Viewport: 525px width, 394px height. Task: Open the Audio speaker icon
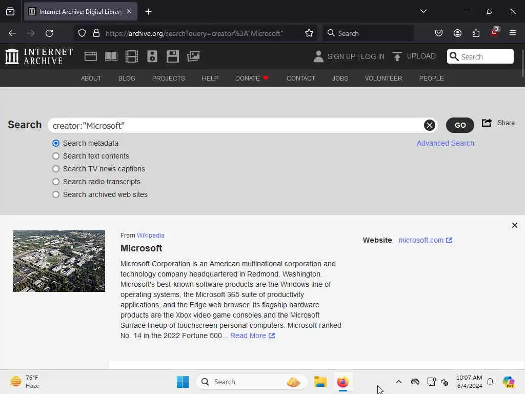[152, 56]
